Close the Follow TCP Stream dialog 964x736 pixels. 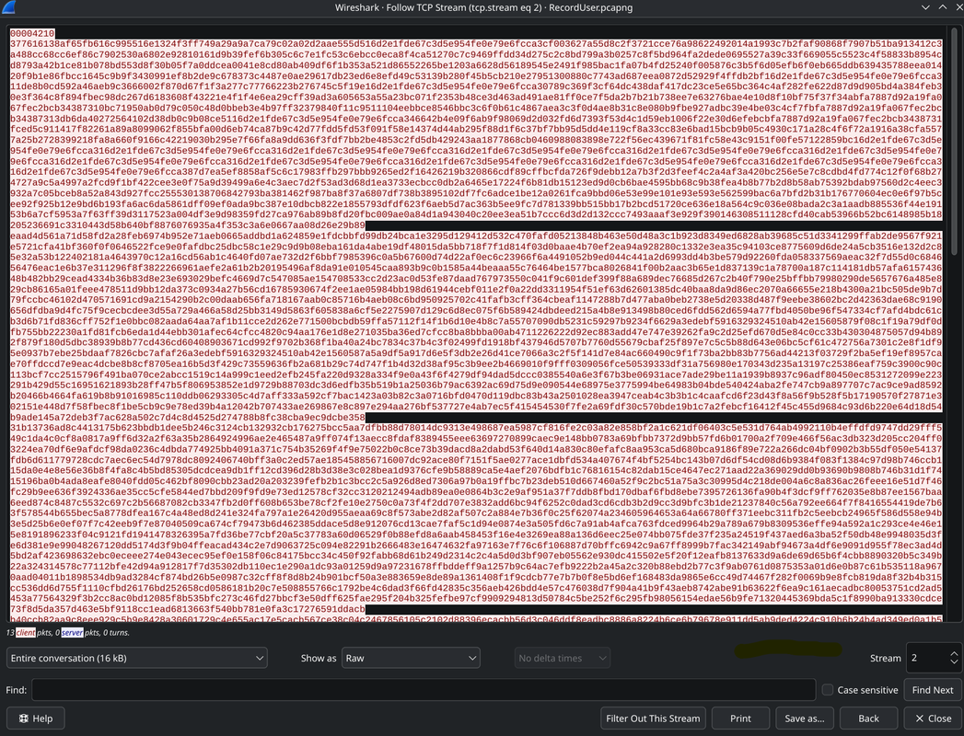(x=933, y=719)
